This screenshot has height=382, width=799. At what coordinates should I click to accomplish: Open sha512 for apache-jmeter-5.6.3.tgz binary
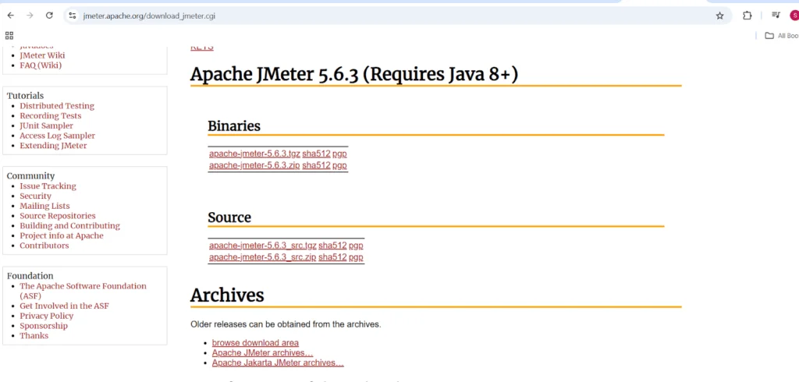[x=317, y=154]
